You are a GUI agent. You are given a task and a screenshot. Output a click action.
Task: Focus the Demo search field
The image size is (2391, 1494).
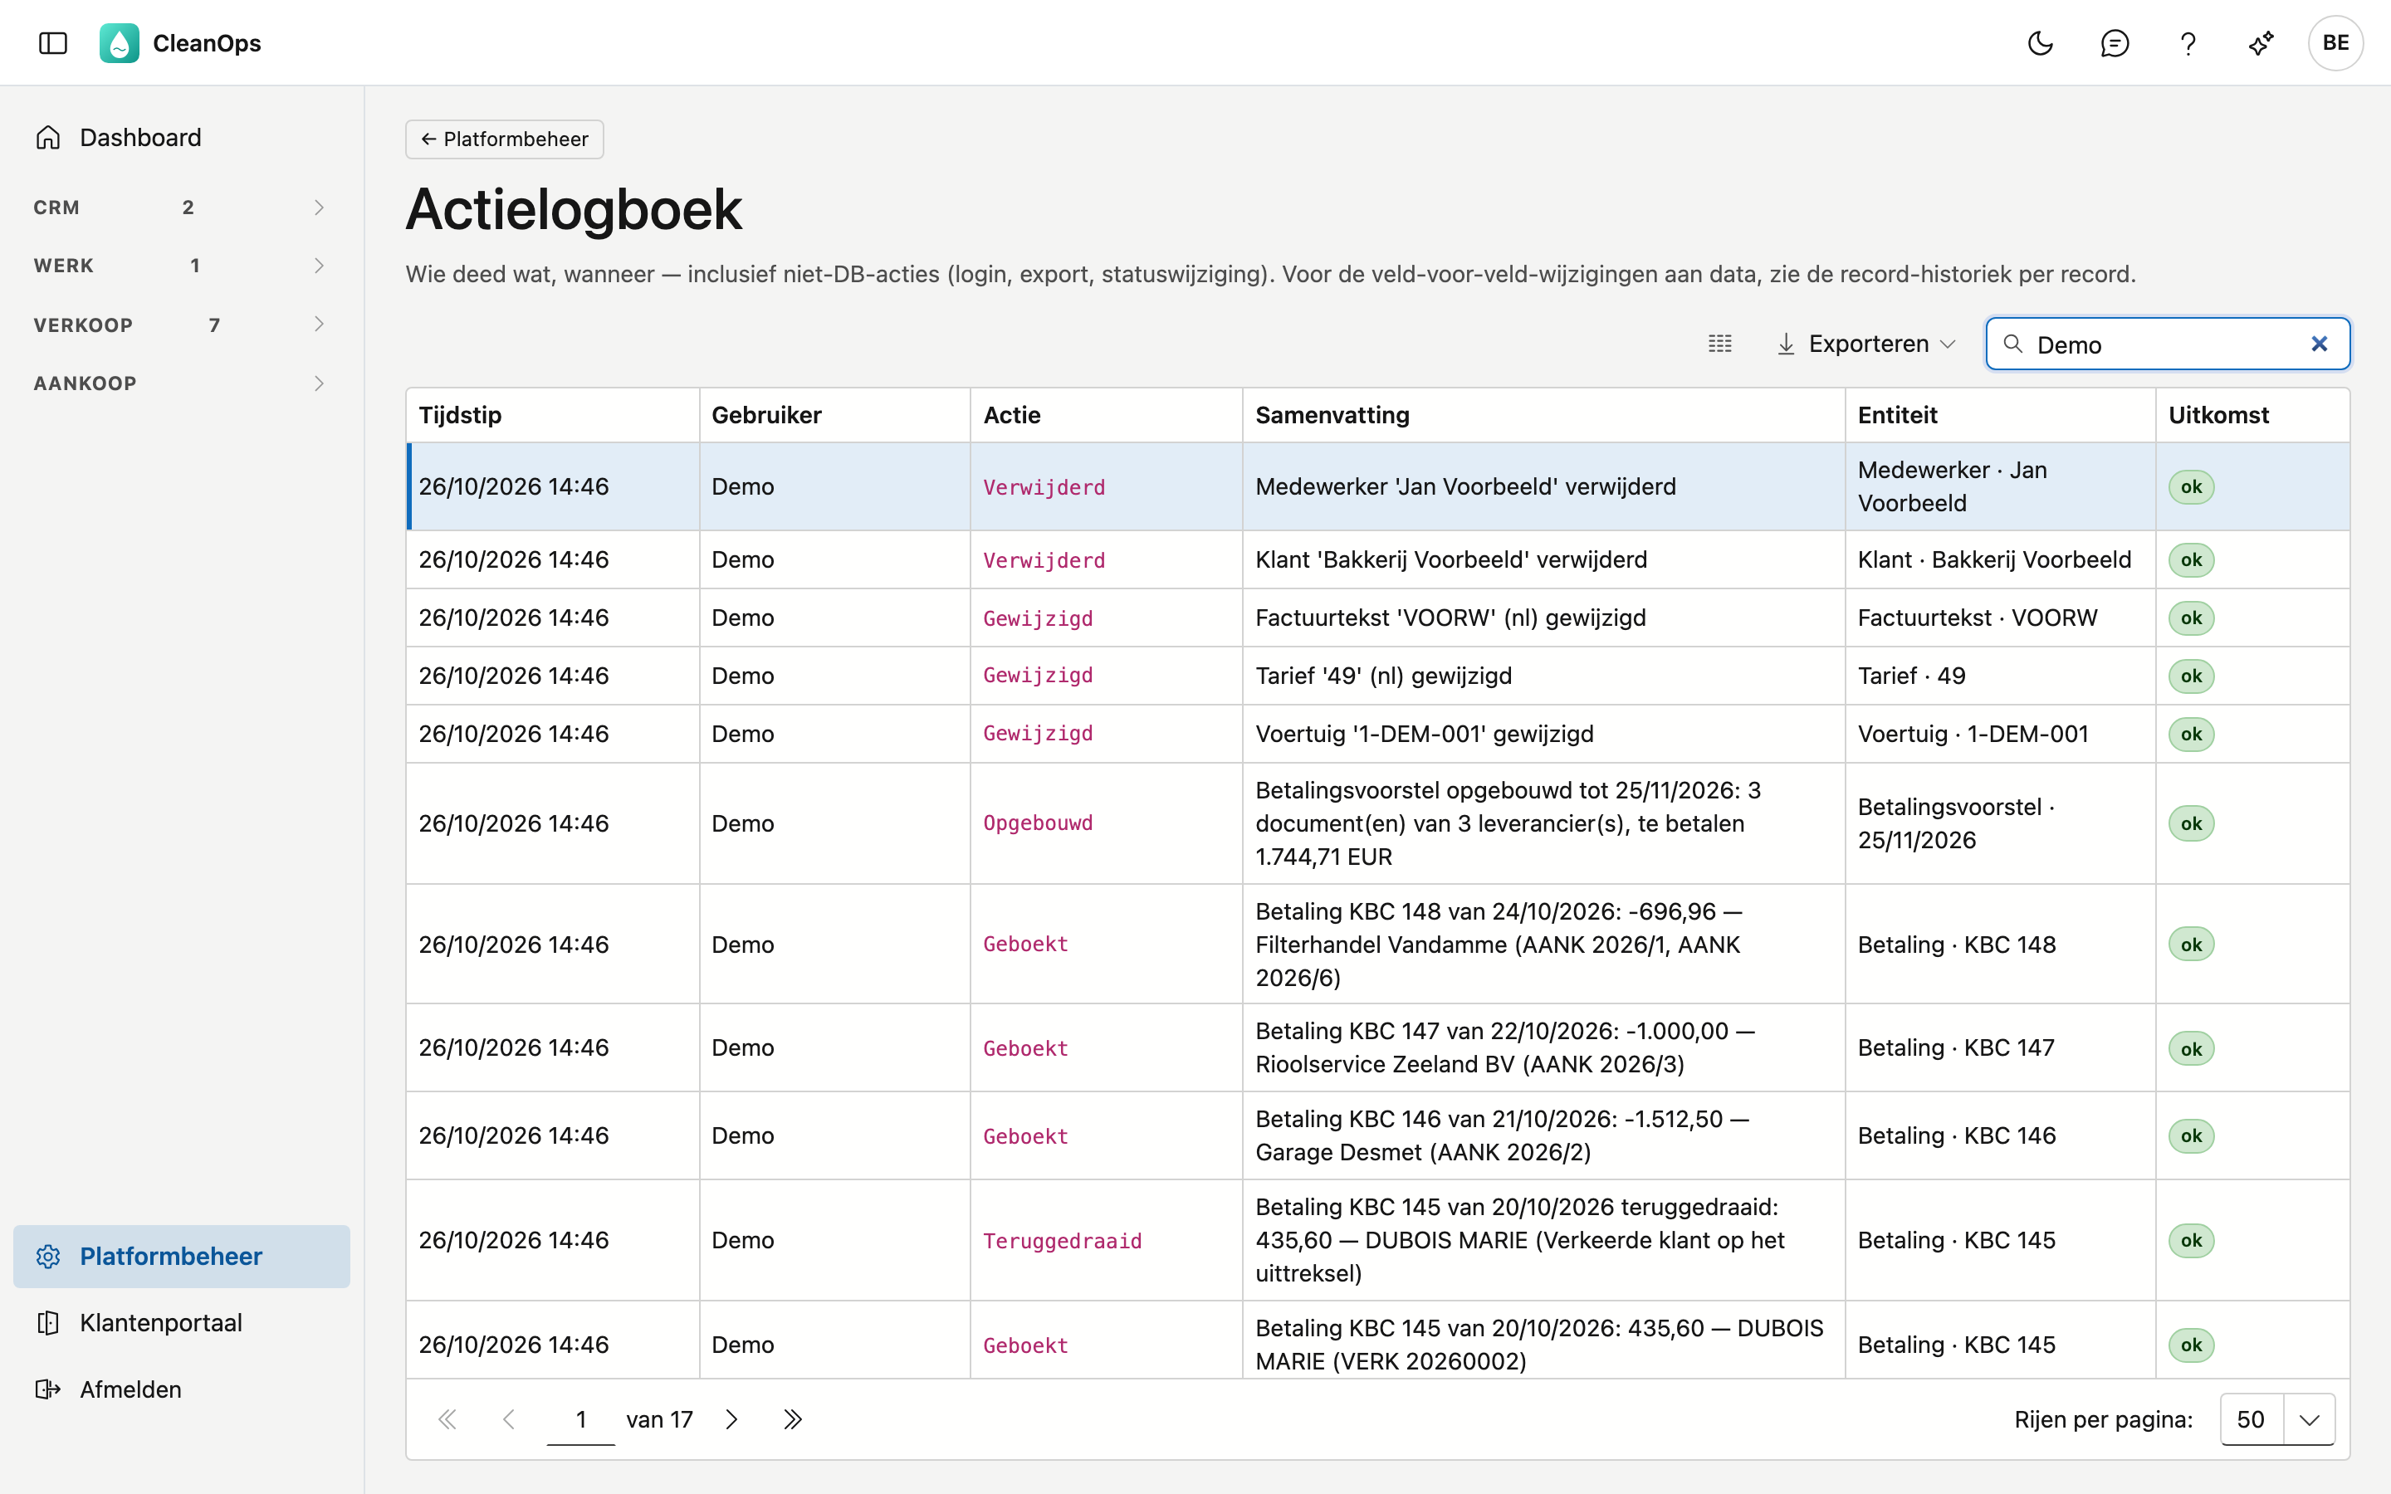click(x=2168, y=344)
